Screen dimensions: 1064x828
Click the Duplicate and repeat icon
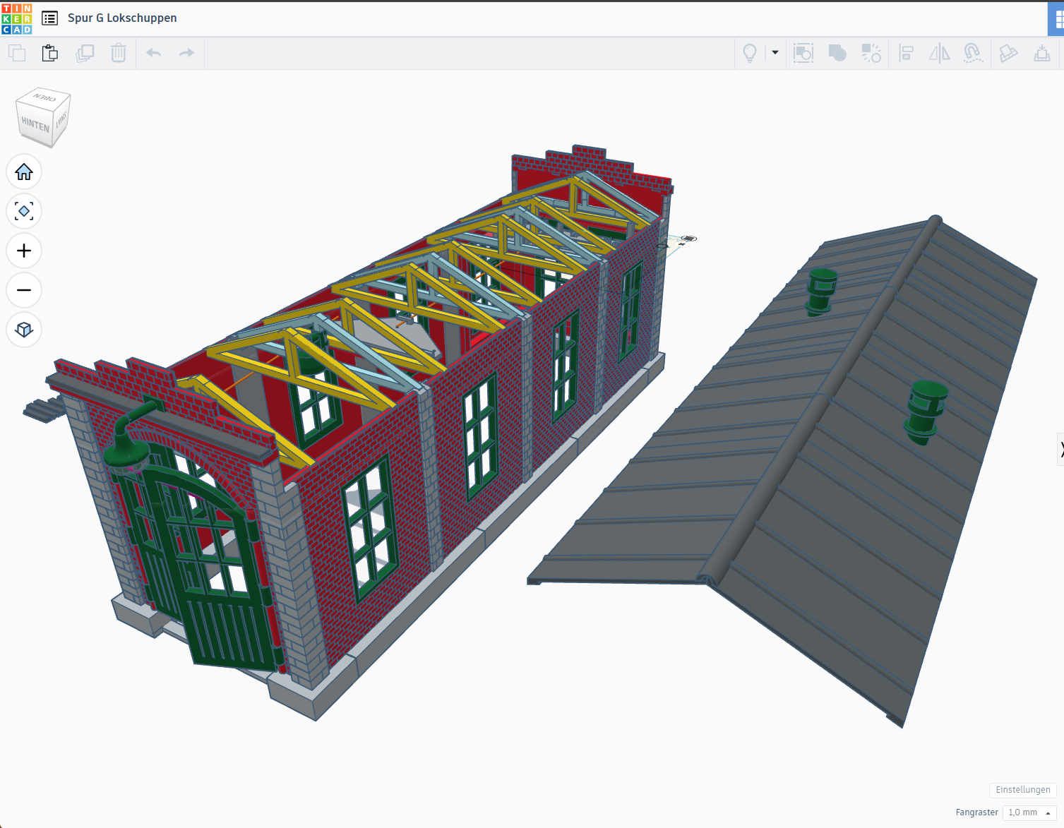click(85, 53)
